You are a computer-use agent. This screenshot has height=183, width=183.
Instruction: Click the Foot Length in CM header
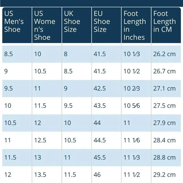(x=166, y=25)
